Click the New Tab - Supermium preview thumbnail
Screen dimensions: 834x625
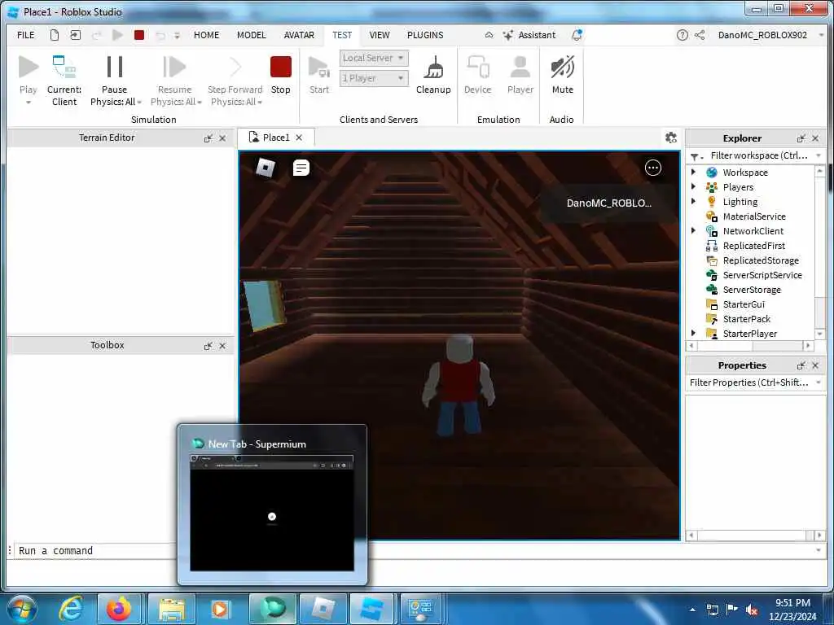point(272,513)
